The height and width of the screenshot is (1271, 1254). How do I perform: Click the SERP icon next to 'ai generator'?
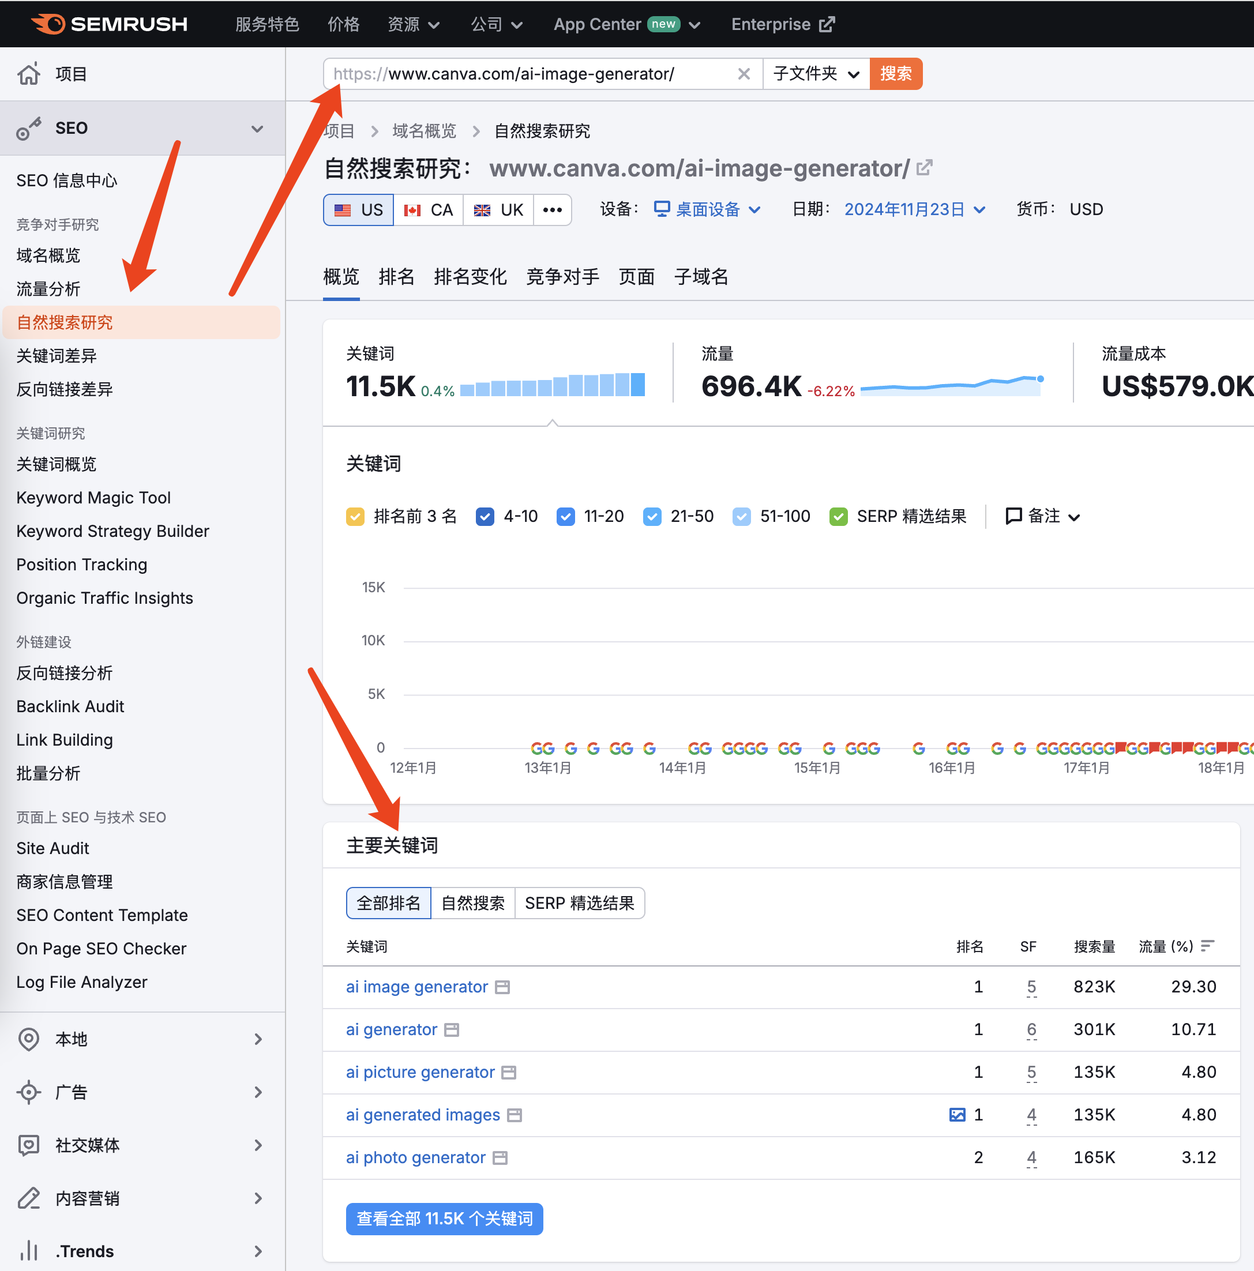point(451,1029)
